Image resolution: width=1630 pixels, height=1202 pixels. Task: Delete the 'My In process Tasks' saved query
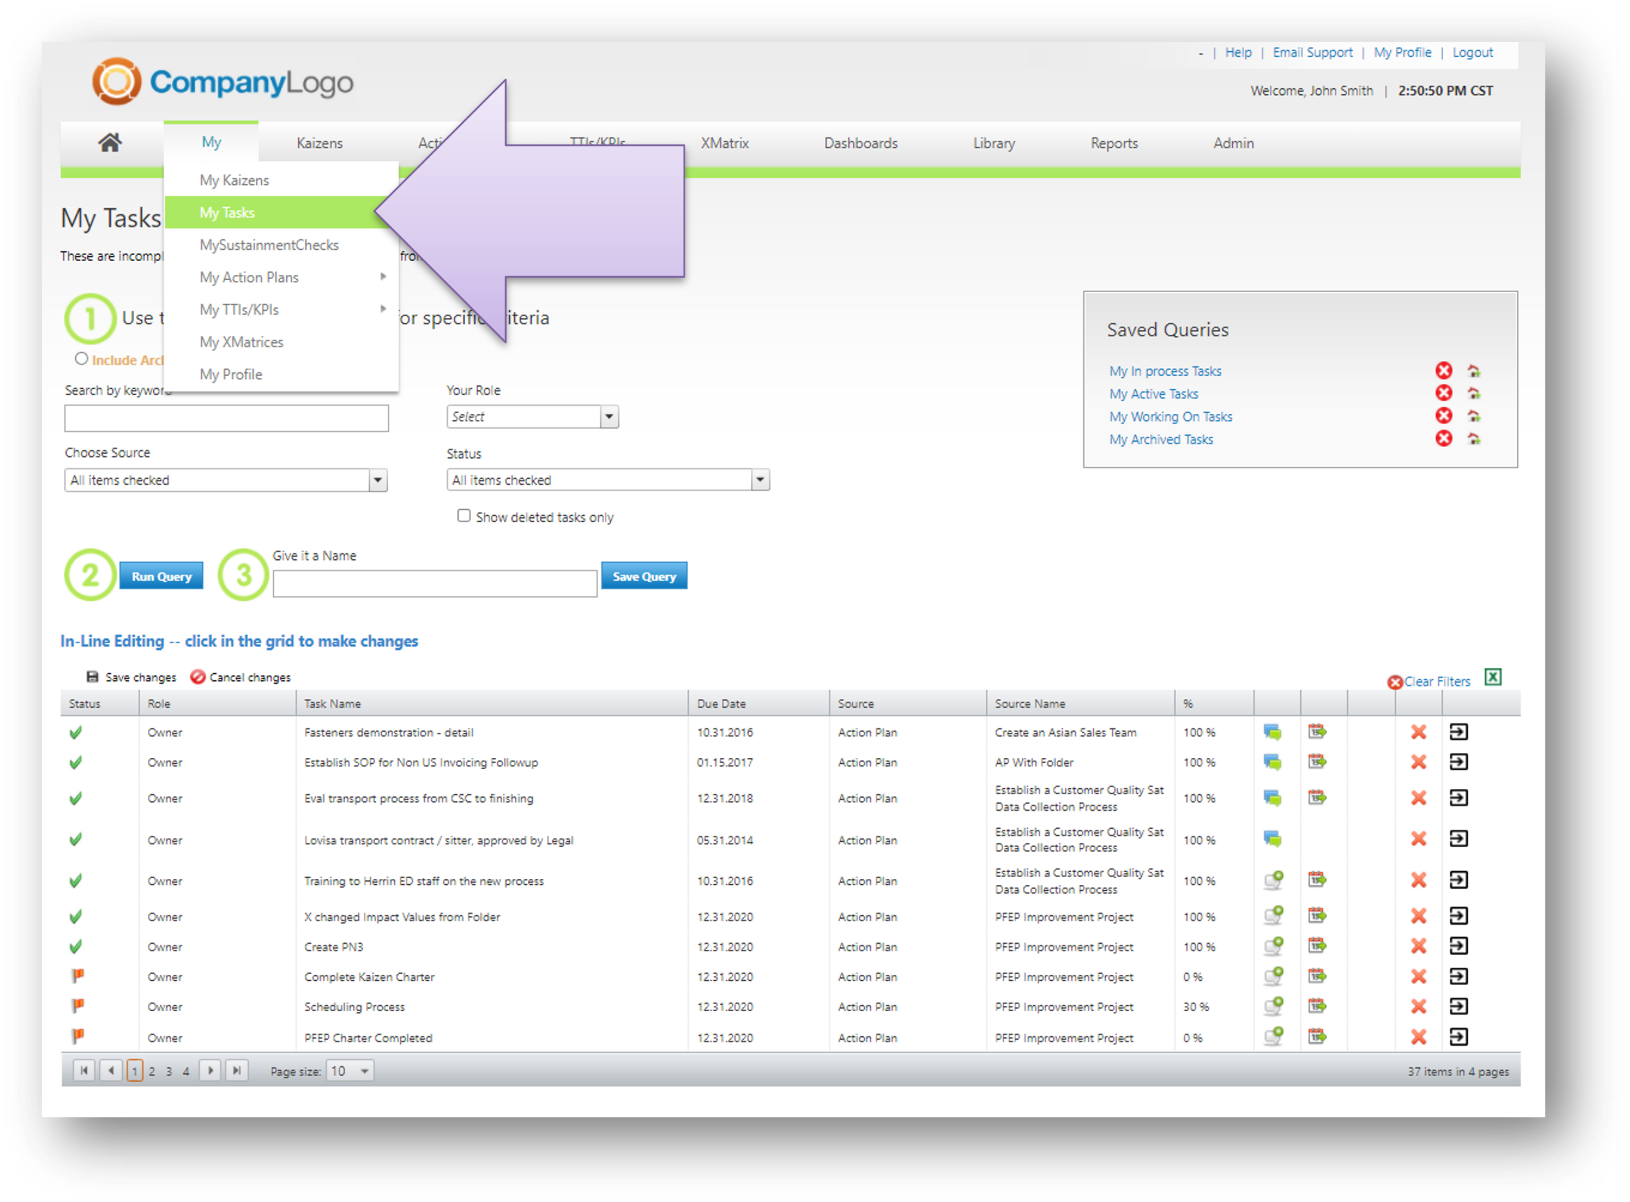pyautogui.click(x=1444, y=371)
